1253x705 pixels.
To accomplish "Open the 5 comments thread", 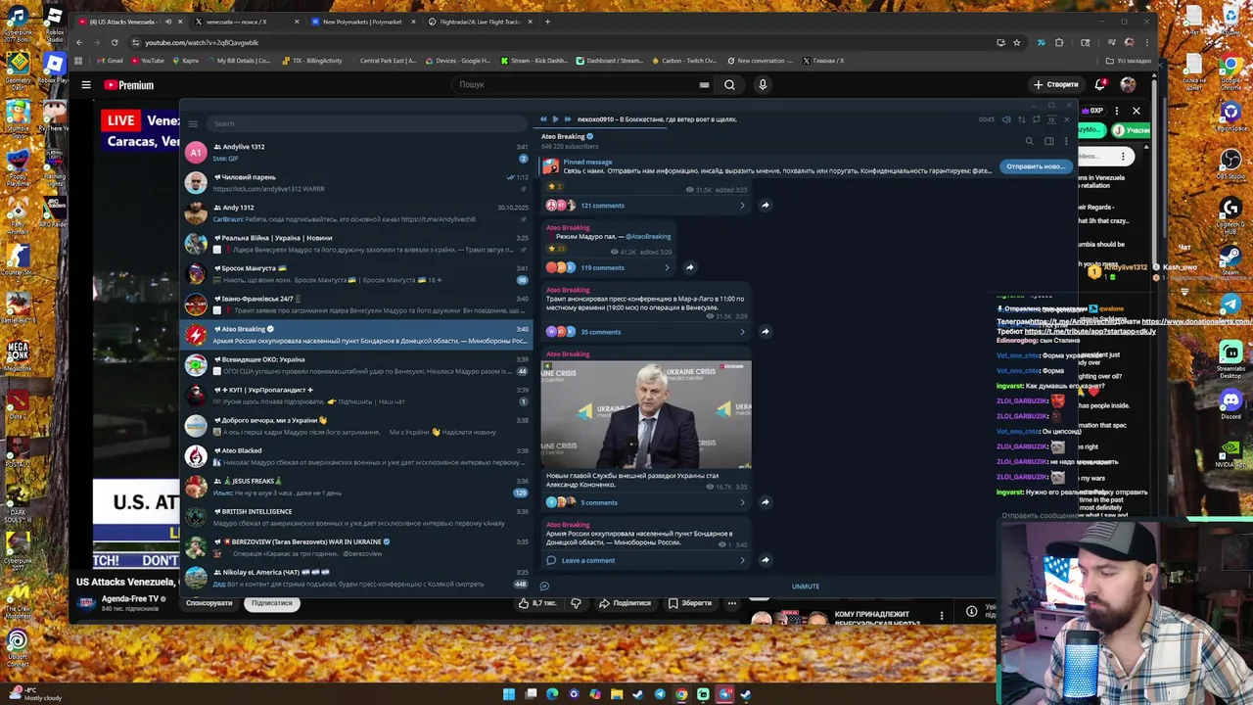I will click(646, 502).
